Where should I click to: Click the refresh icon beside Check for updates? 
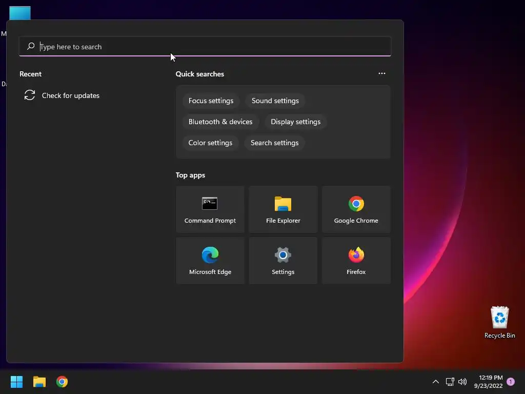tap(29, 95)
